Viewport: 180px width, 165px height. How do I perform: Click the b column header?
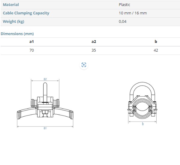click(x=156, y=42)
